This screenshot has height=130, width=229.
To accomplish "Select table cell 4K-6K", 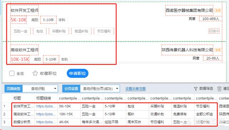I will click(x=64, y=122).
